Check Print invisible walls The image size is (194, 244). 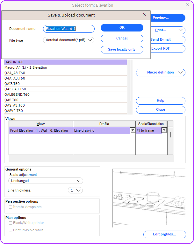(x=11, y=230)
